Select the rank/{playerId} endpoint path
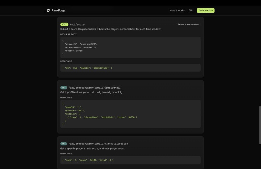Image resolution: width=261 pixels, height=169 pixels. pyautogui.click(x=98, y=144)
